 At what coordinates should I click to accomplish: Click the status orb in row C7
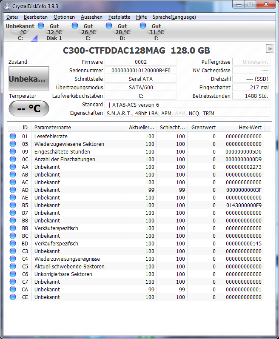13,282
